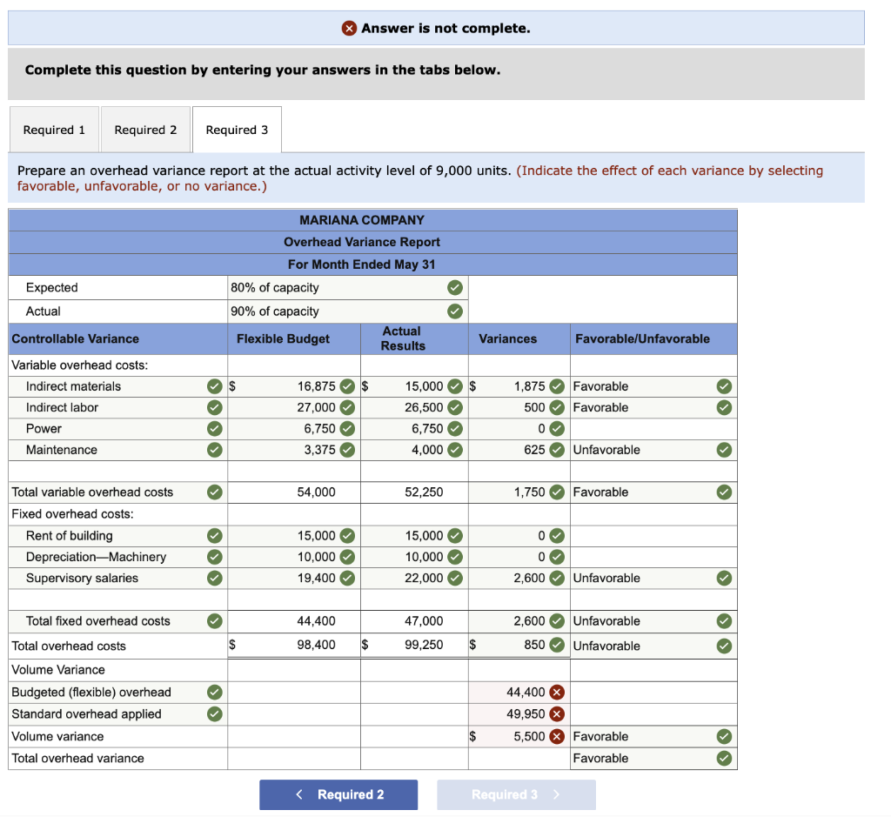Image resolution: width=891 pixels, height=817 pixels.
Task: Open Favorable dropdown for Indirect materials
Action: tap(653, 386)
